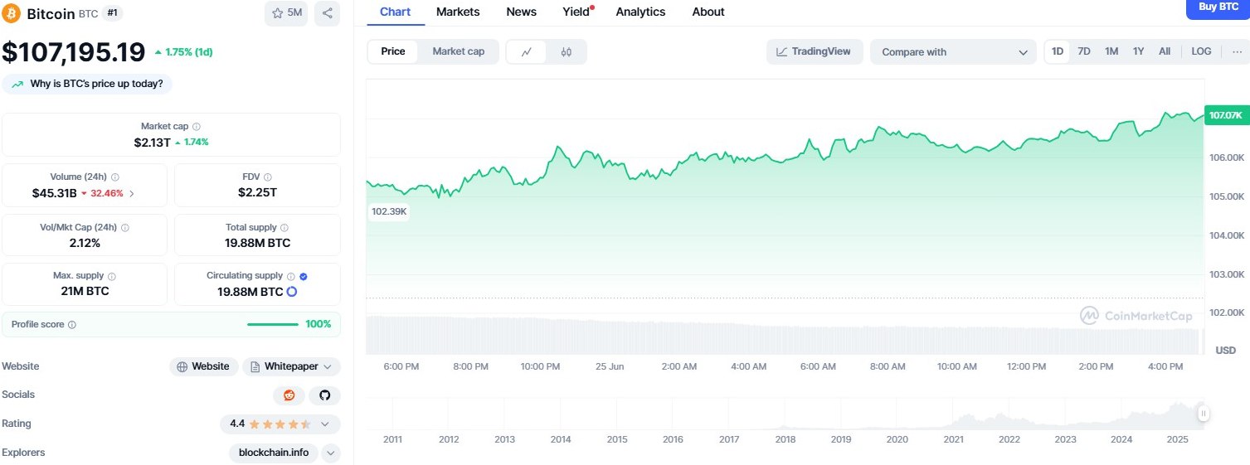Screen dimensions: 1250x465
Task: Expand explorers list chevron
Action: [x=330, y=453]
